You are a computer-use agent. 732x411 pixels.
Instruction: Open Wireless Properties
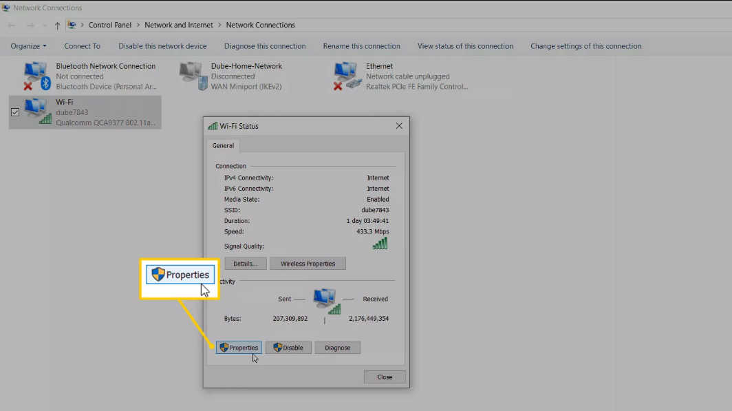308,264
